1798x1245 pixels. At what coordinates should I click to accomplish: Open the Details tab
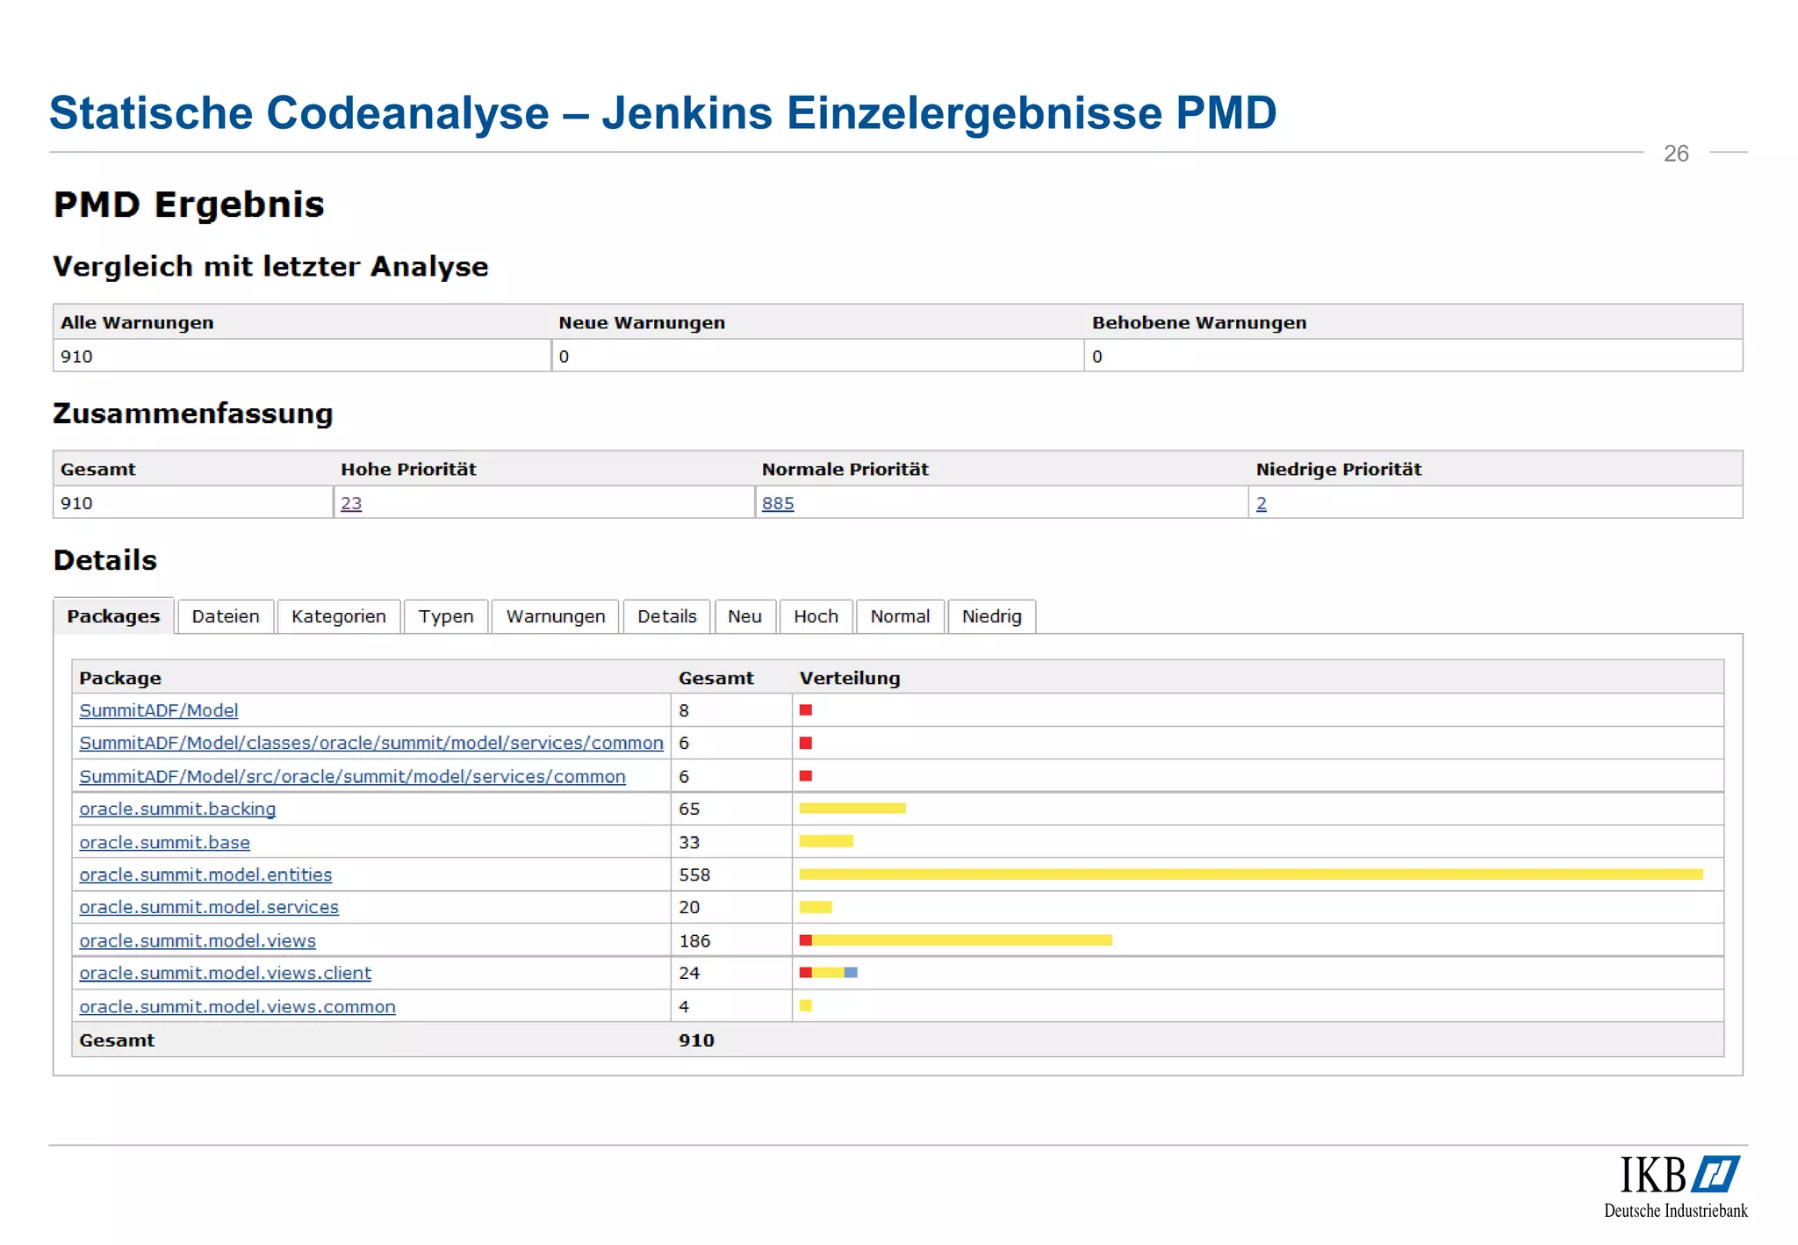667,616
